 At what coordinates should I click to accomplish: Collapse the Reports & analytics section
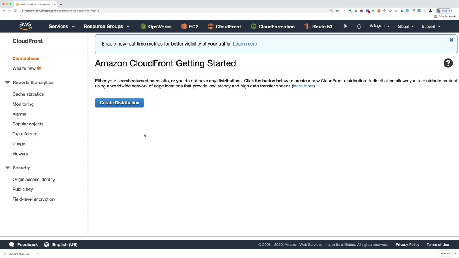(x=8, y=82)
